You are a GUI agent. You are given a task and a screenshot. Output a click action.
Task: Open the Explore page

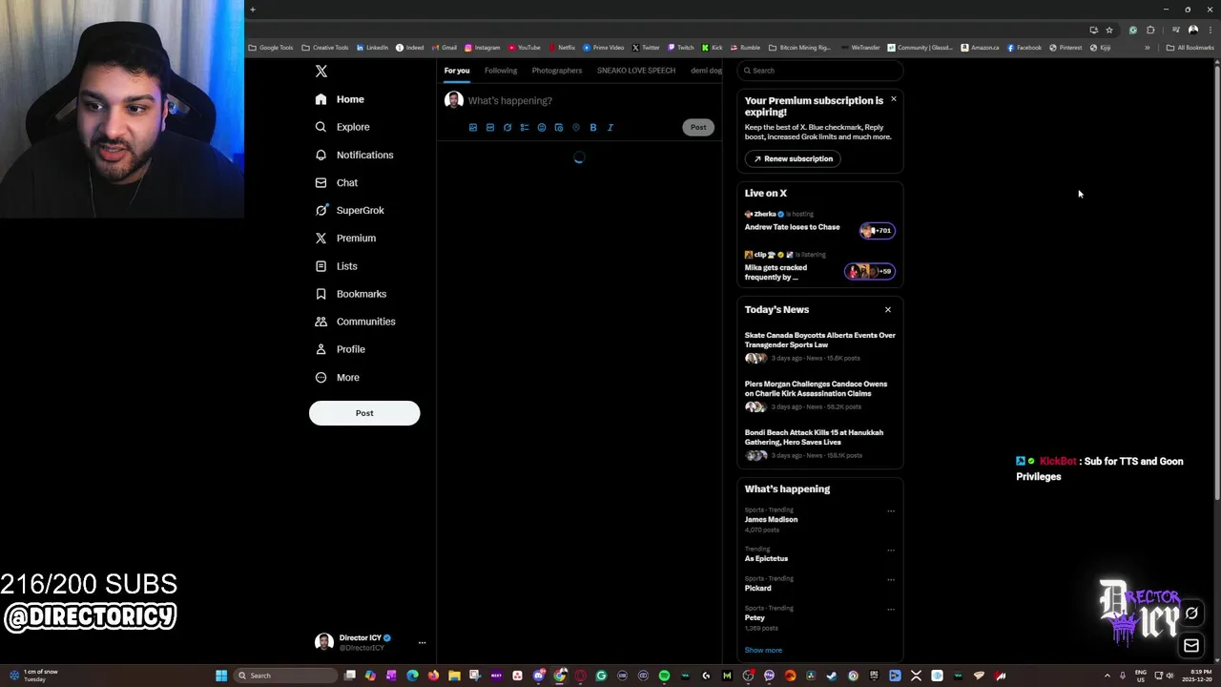(x=342, y=127)
